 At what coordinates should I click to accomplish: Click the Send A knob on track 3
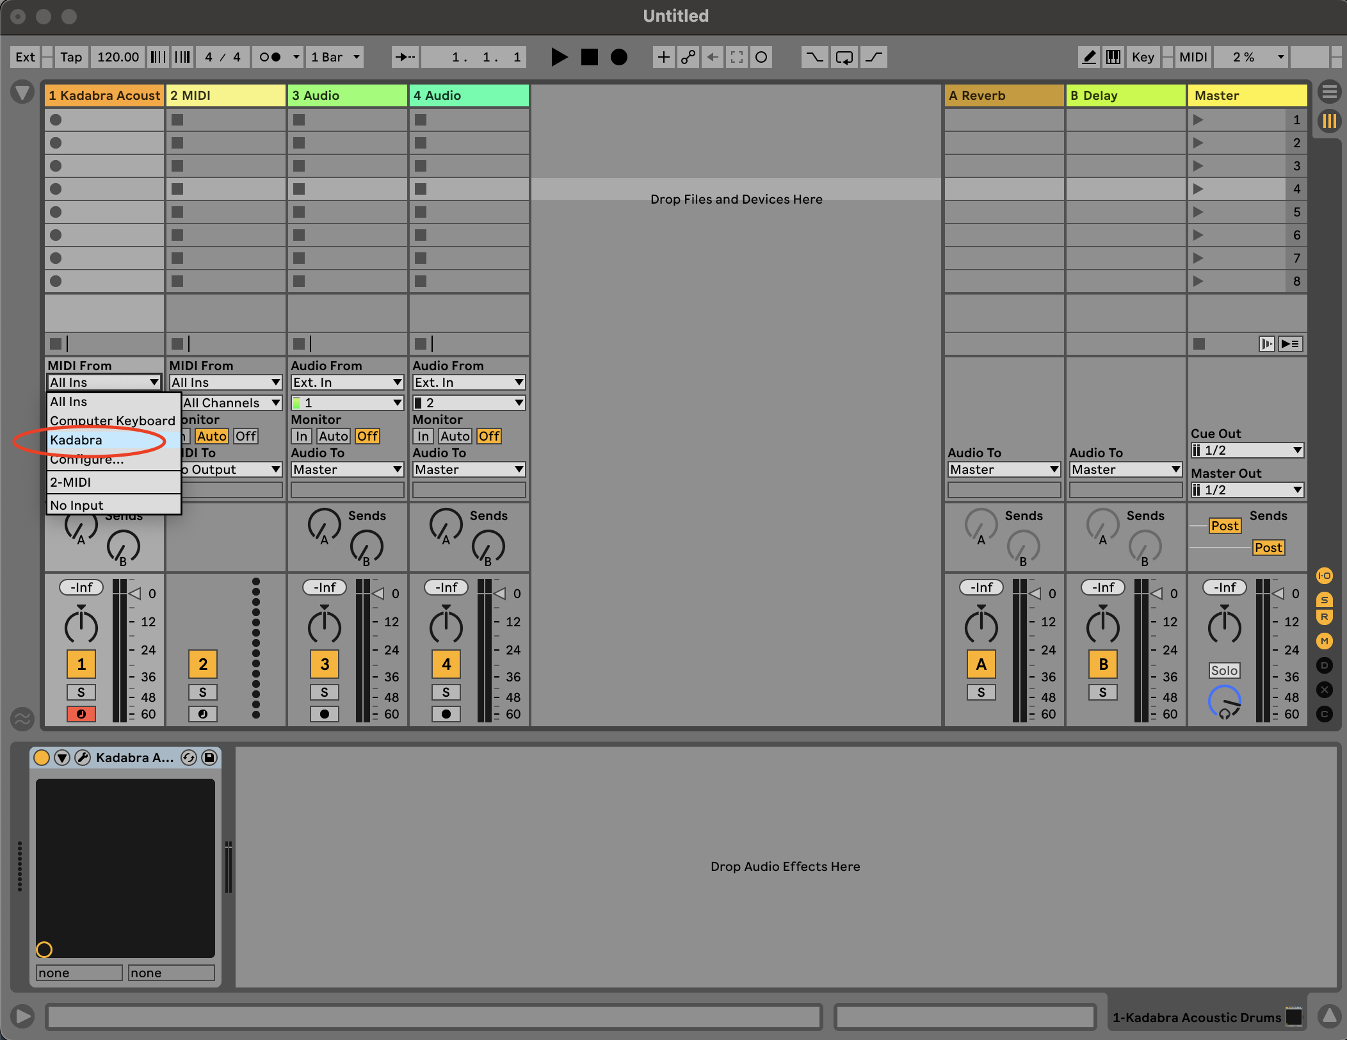[x=325, y=526]
